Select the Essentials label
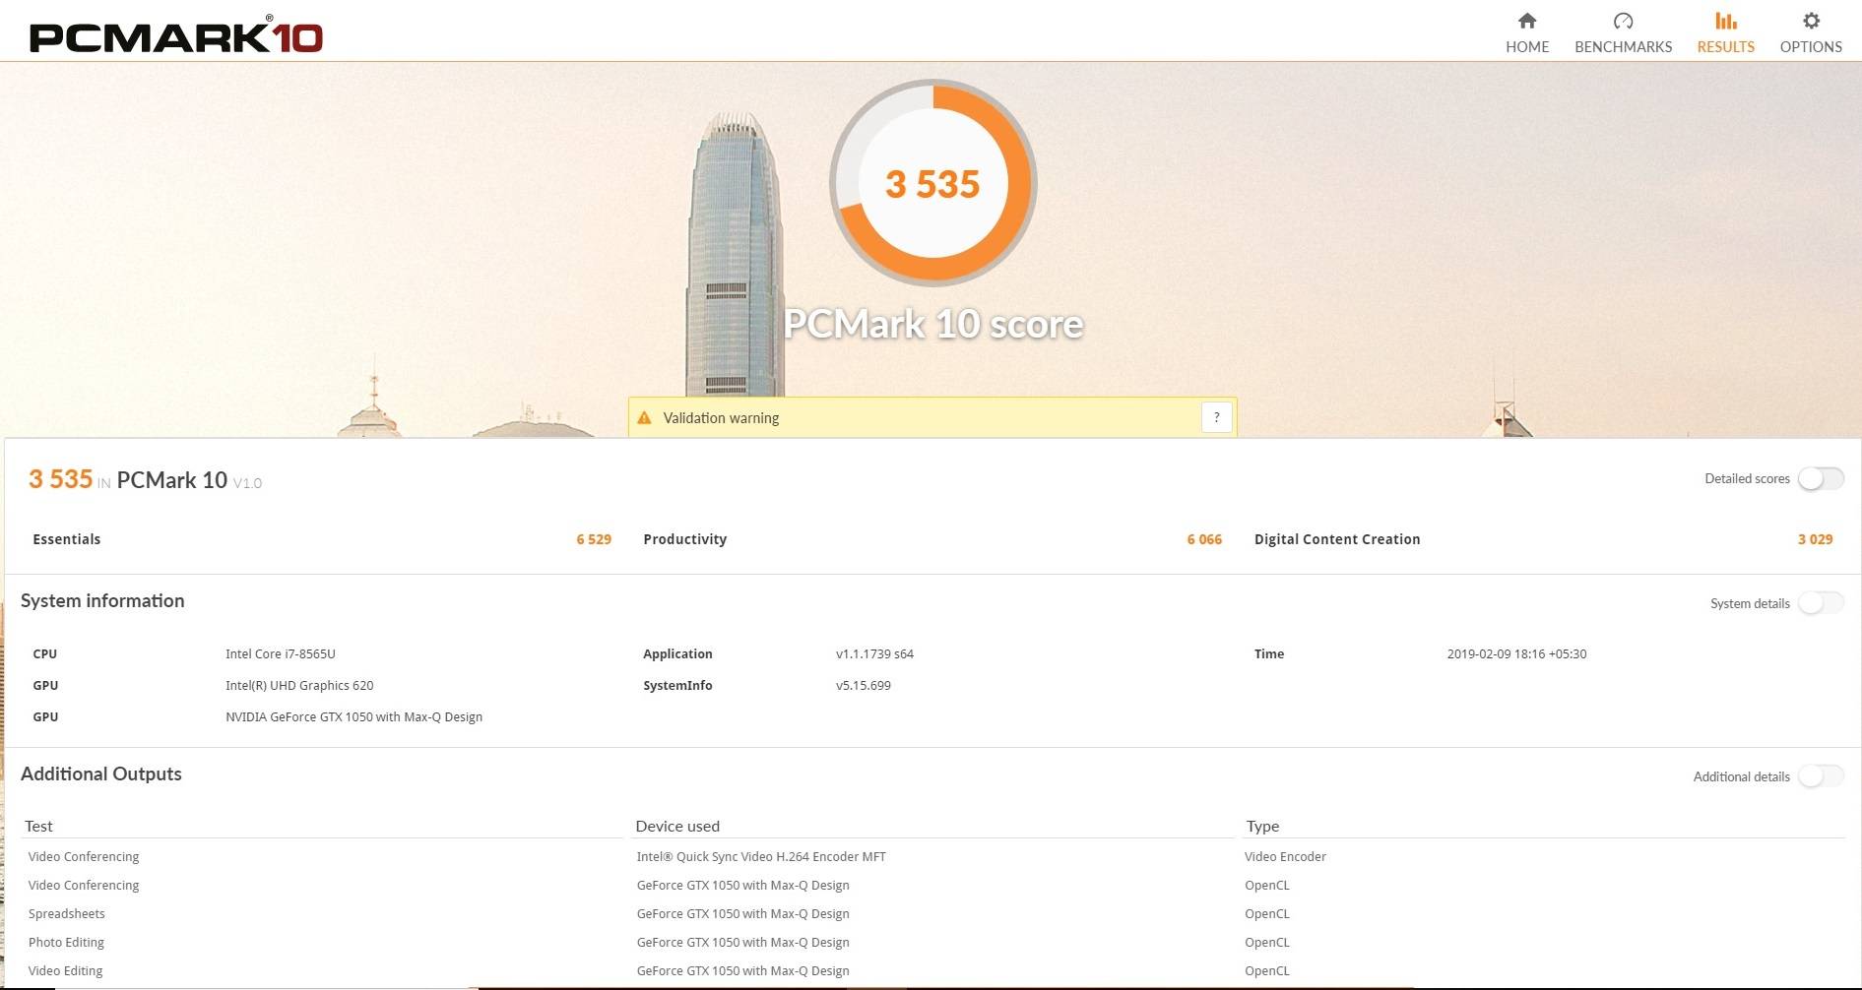The height and width of the screenshot is (990, 1862). pyautogui.click(x=67, y=539)
